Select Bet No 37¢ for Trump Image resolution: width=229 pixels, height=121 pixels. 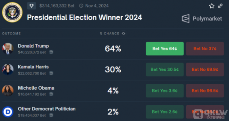coord(205,49)
